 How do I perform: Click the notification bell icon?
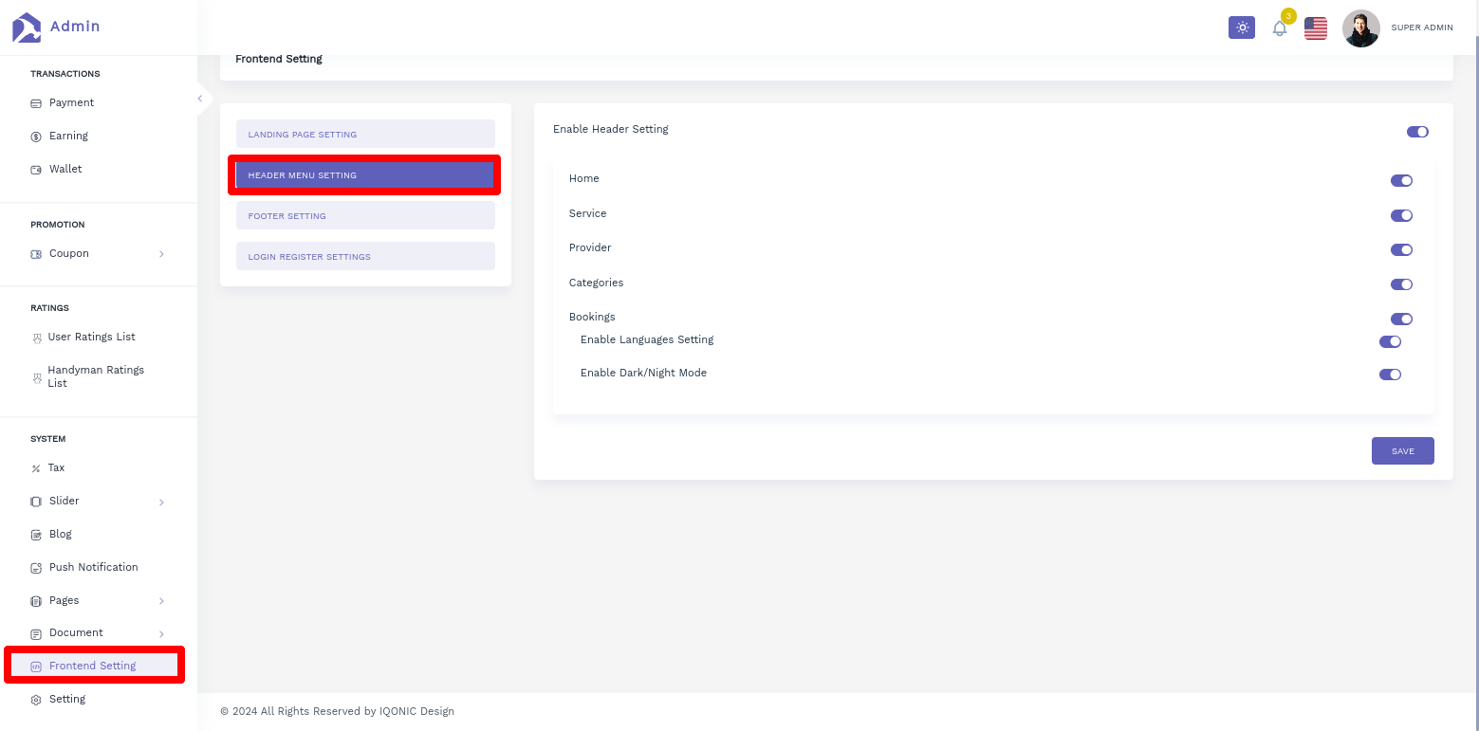pos(1280,28)
